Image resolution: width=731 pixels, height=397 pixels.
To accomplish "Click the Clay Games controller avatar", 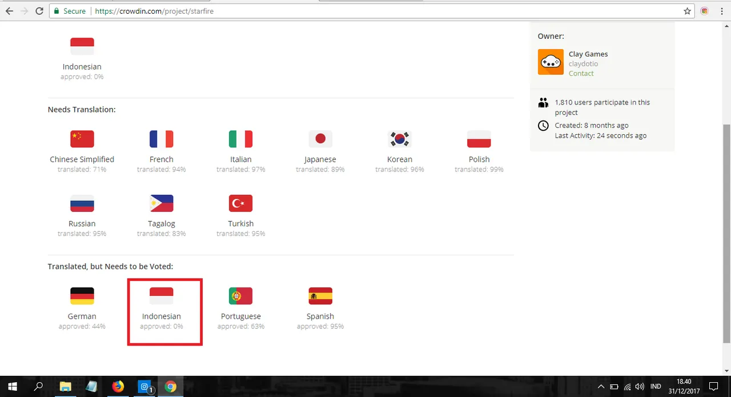I will [551, 62].
